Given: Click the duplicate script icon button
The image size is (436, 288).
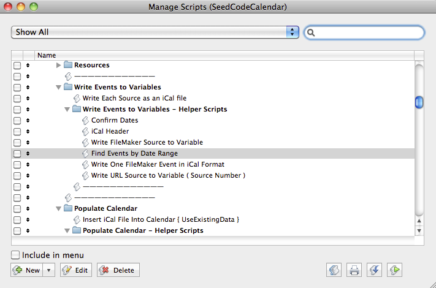Looking at the screenshot, I should click(335, 270).
